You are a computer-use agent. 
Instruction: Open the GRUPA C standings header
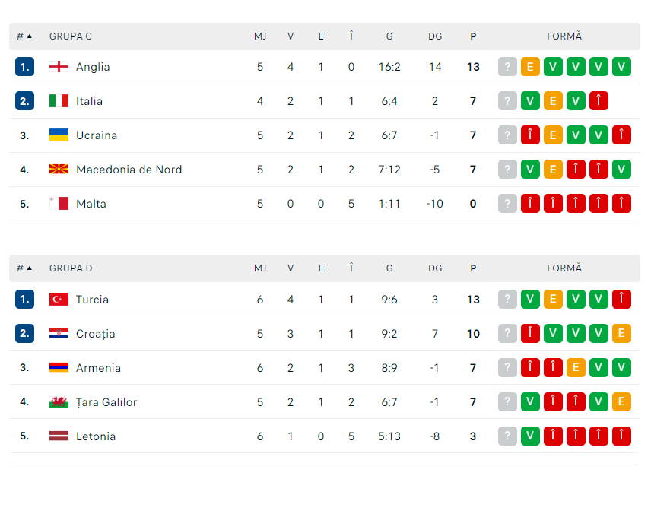coord(70,36)
